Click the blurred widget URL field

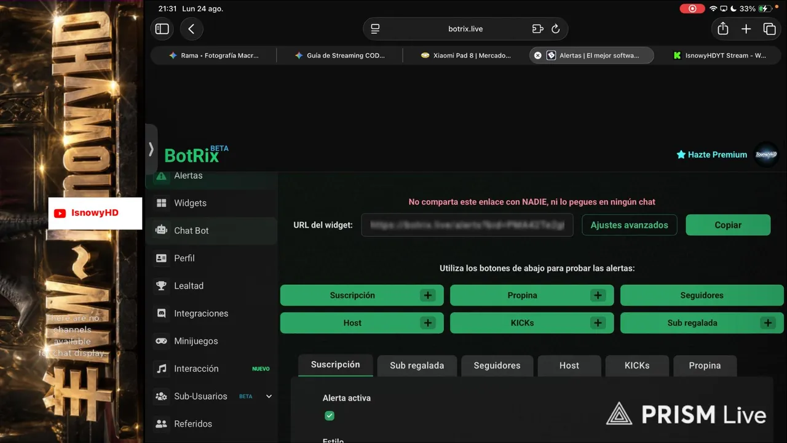coord(467,225)
